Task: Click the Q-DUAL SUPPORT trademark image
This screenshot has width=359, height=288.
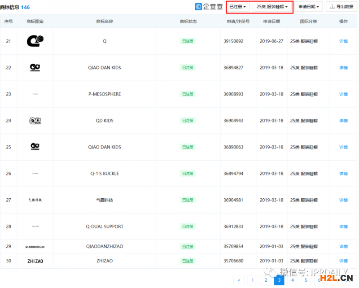Action: click(35, 227)
